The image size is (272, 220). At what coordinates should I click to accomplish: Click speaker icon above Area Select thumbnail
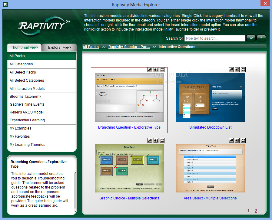(x=237, y=140)
